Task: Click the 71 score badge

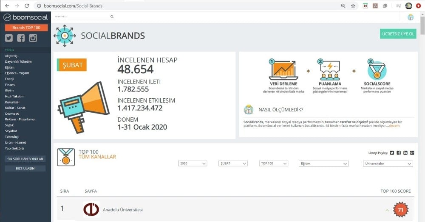Action: 400,210
